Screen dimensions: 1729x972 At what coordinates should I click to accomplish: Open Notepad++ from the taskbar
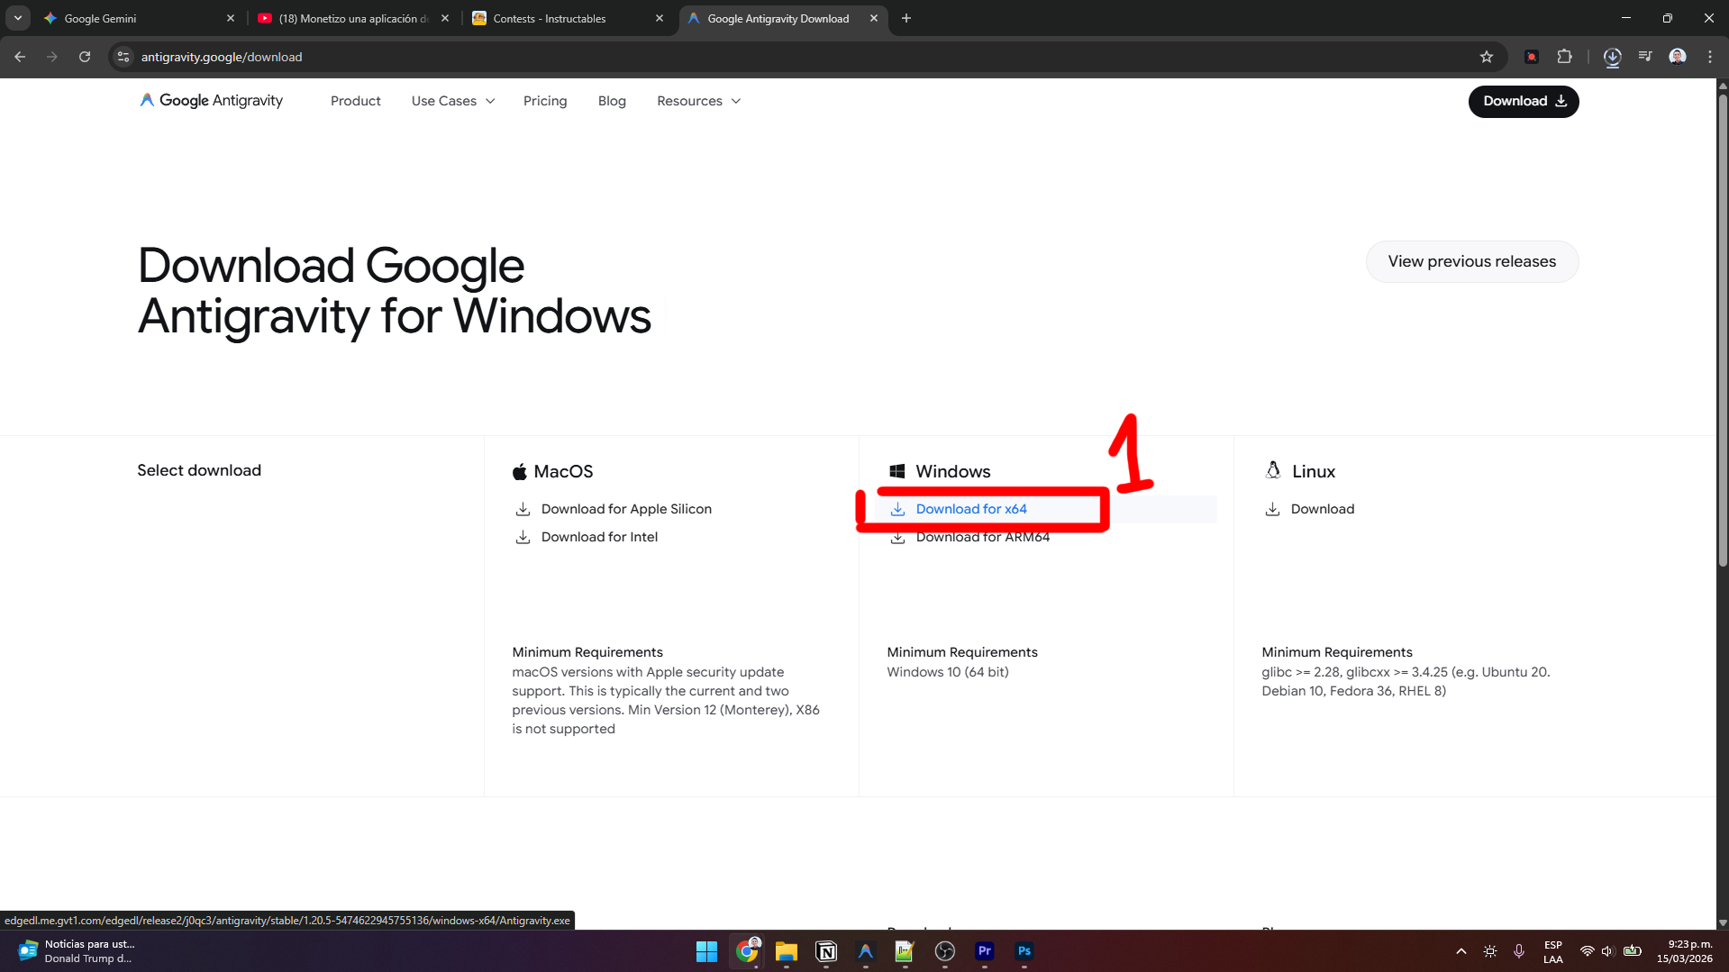[905, 951]
